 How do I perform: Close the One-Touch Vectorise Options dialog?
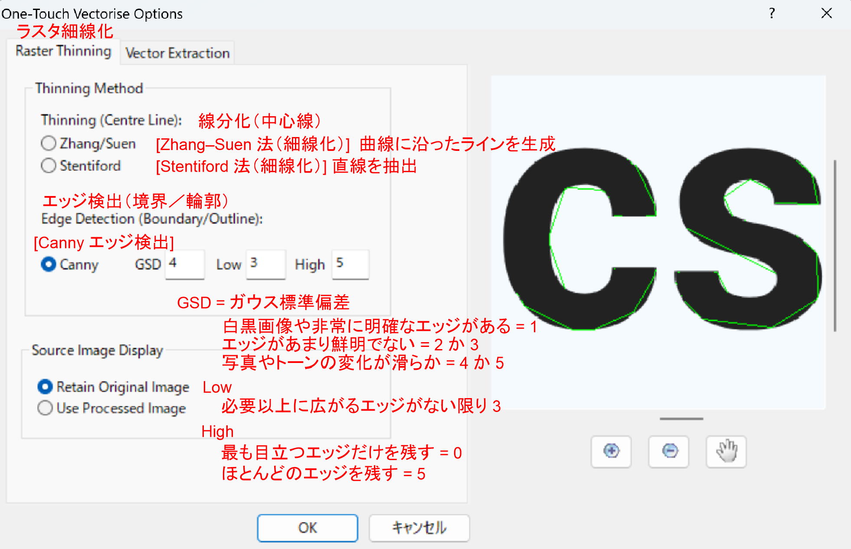click(x=826, y=13)
